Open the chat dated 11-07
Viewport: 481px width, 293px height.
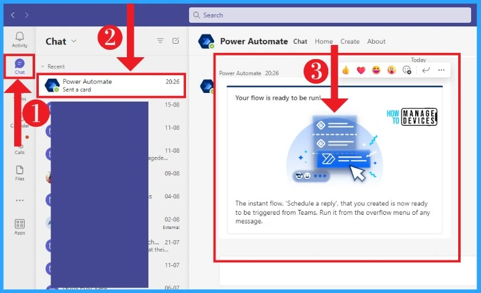[x=112, y=269]
